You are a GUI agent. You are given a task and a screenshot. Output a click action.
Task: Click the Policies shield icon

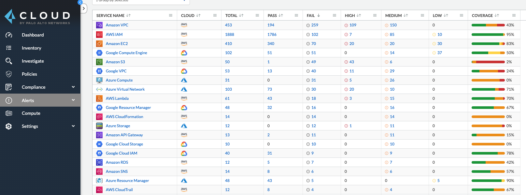coord(9,74)
